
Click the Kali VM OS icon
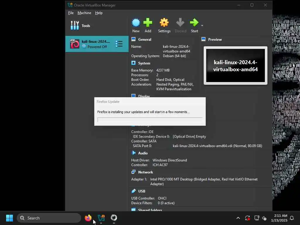pyautogui.click(x=75, y=44)
